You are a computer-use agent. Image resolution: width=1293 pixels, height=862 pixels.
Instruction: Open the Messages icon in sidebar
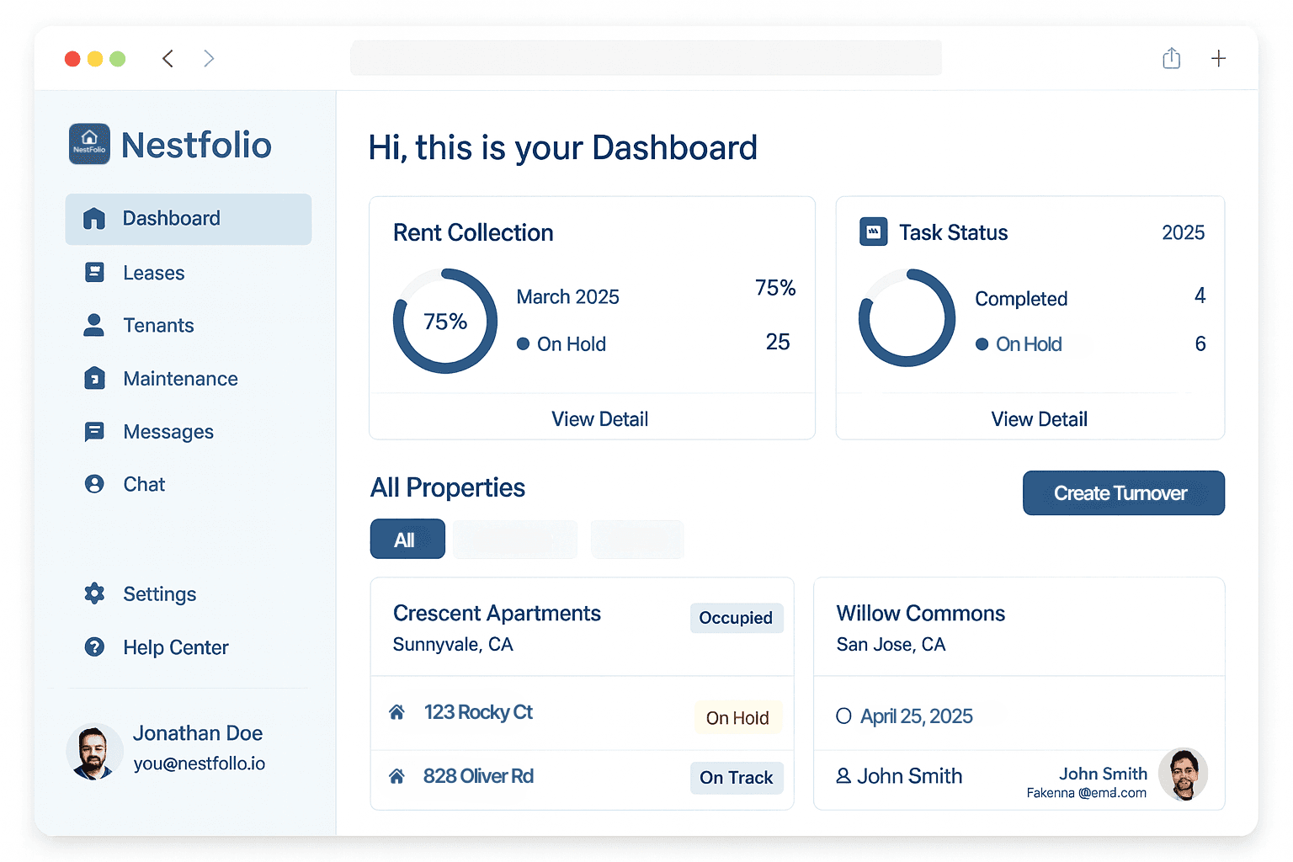94,431
